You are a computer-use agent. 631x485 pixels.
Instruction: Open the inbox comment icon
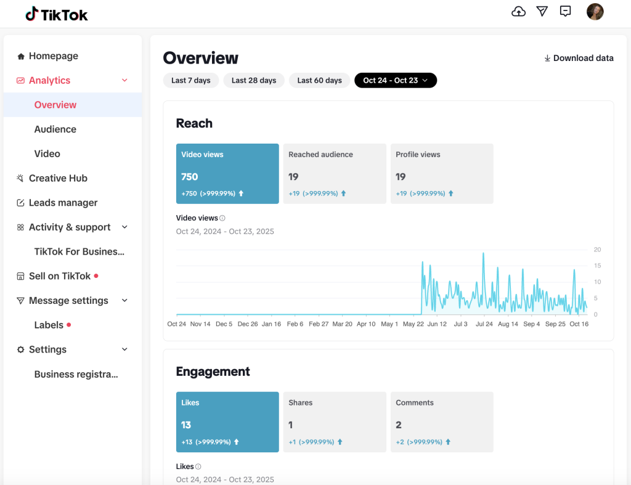(x=565, y=11)
